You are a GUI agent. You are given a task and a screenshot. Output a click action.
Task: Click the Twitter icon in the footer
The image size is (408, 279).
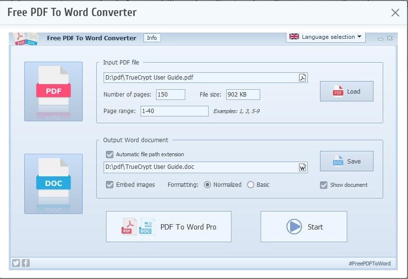coord(16,263)
